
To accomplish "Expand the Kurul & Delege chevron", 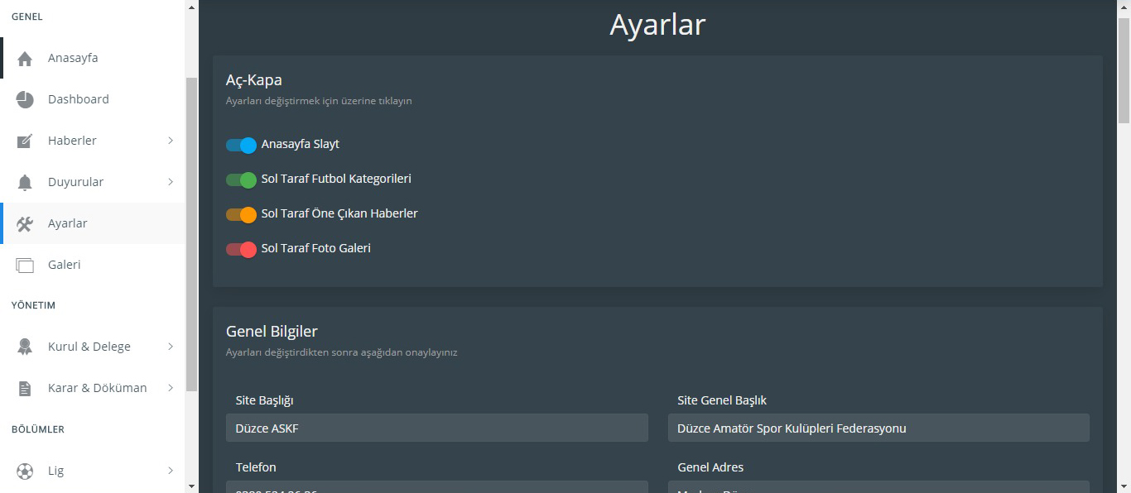I will pyautogui.click(x=171, y=347).
